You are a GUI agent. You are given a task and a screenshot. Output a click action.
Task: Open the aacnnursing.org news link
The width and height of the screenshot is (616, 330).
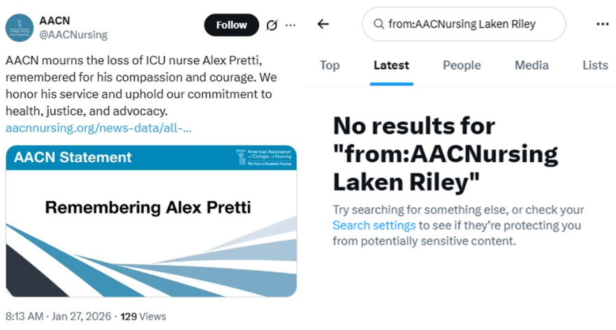click(98, 128)
